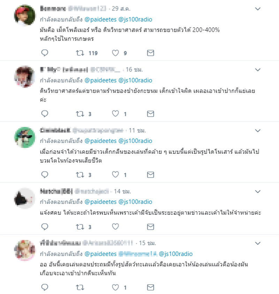Like the 14 ชม. tweet with no likes

[x=115, y=227]
